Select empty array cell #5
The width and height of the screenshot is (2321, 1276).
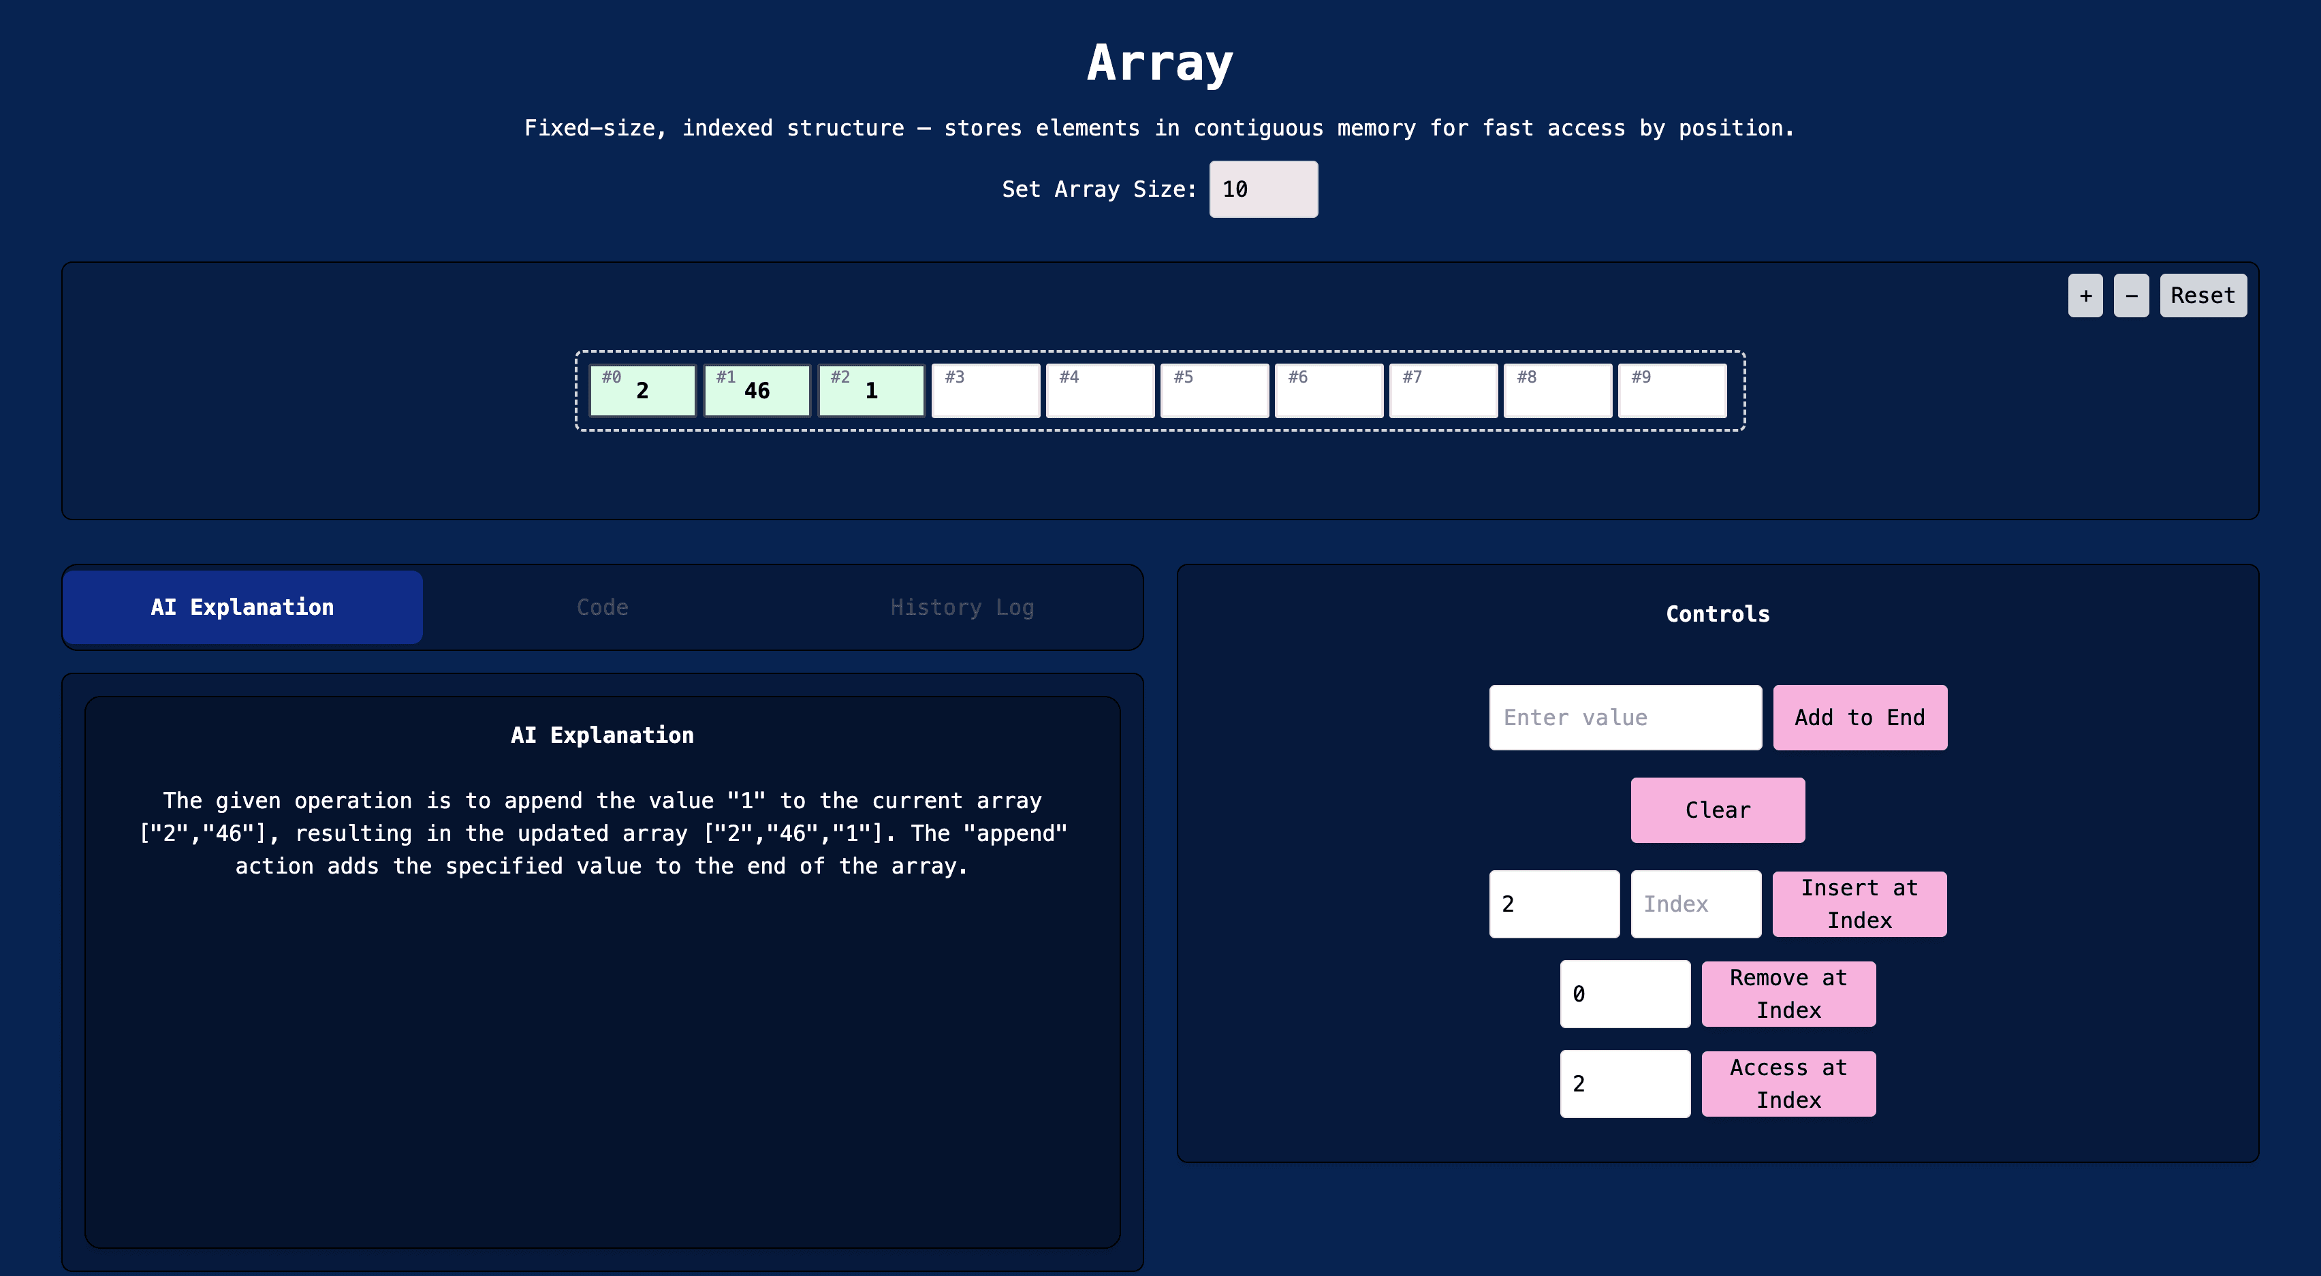point(1214,390)
